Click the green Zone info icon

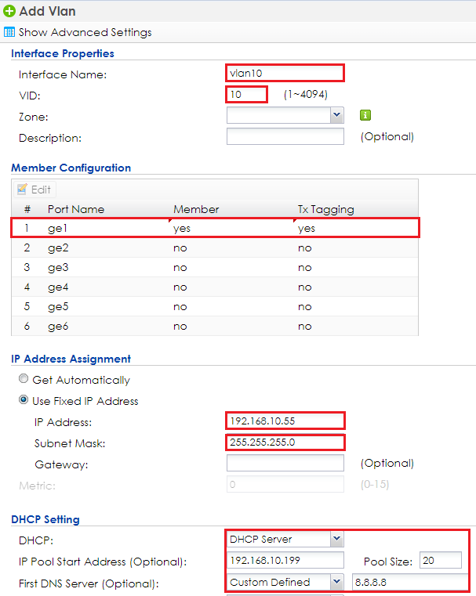(x=365, y=115)
